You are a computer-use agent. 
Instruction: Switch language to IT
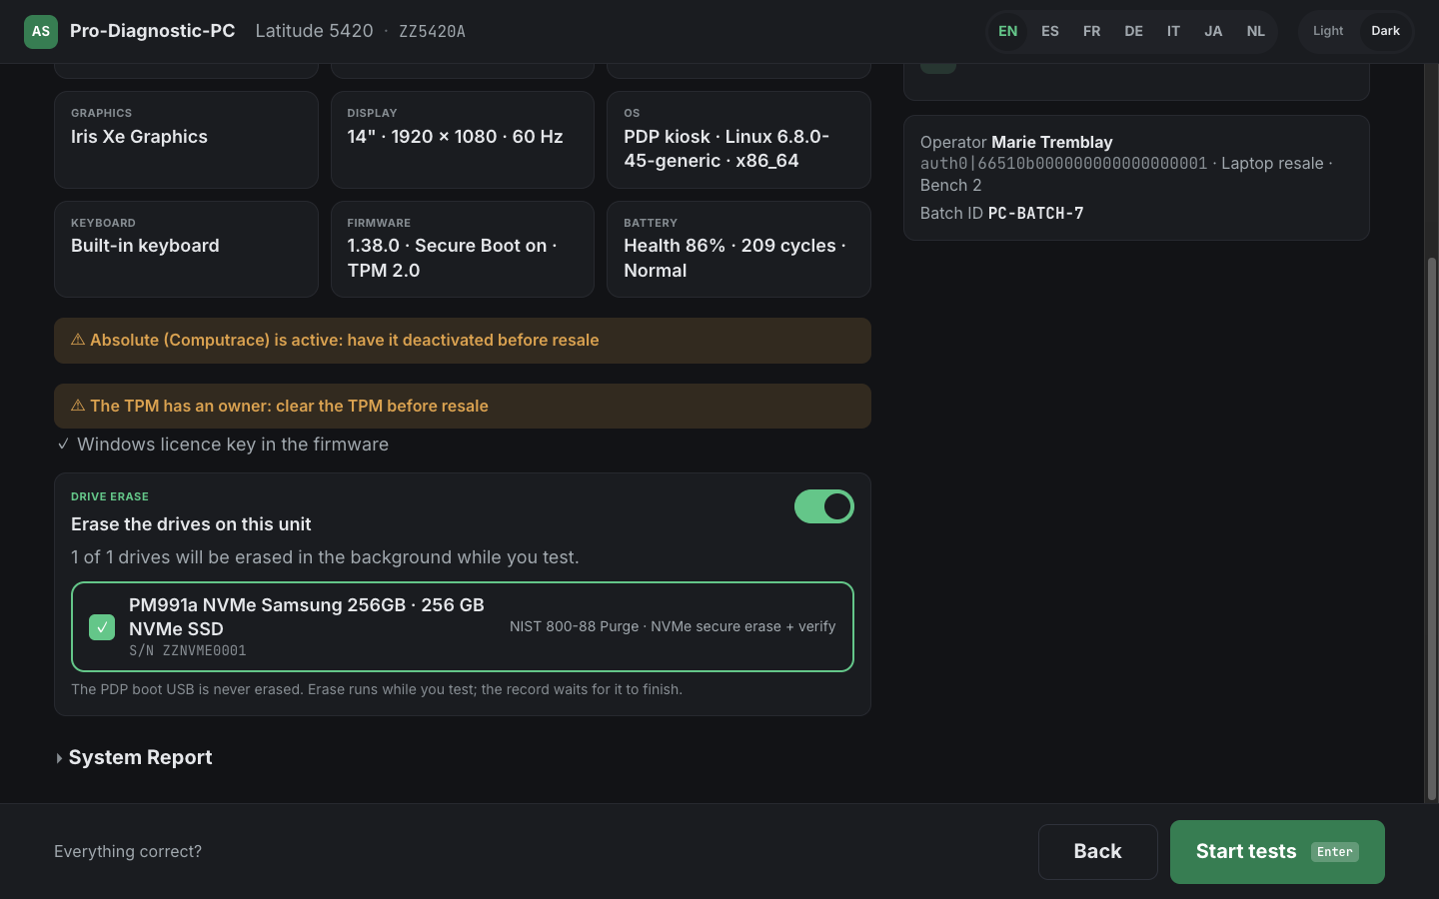point(1173,31)
